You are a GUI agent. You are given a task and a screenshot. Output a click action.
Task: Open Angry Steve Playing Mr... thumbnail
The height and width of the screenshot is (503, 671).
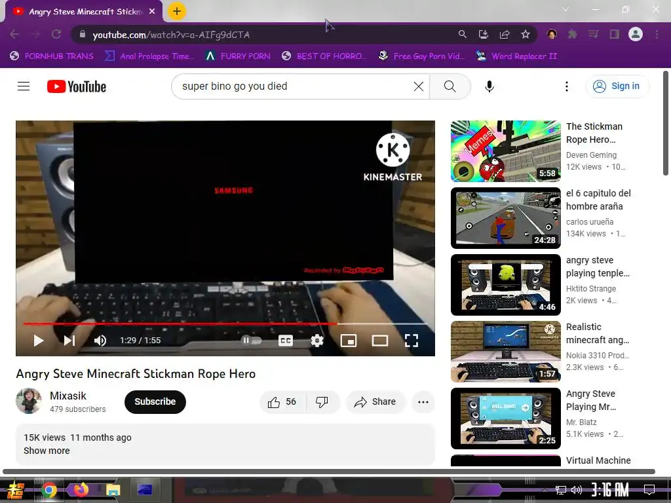[505, 419]
